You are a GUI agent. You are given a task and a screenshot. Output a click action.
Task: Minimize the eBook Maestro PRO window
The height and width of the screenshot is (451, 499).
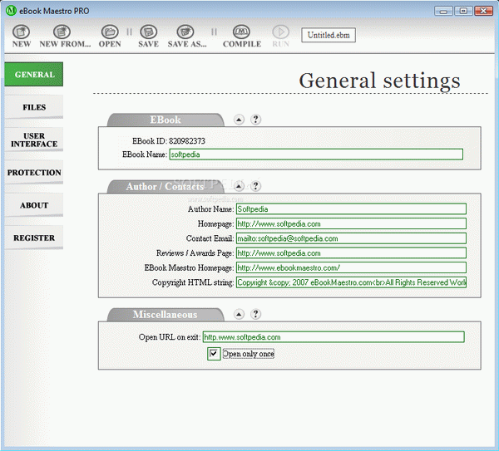point(443,11)
